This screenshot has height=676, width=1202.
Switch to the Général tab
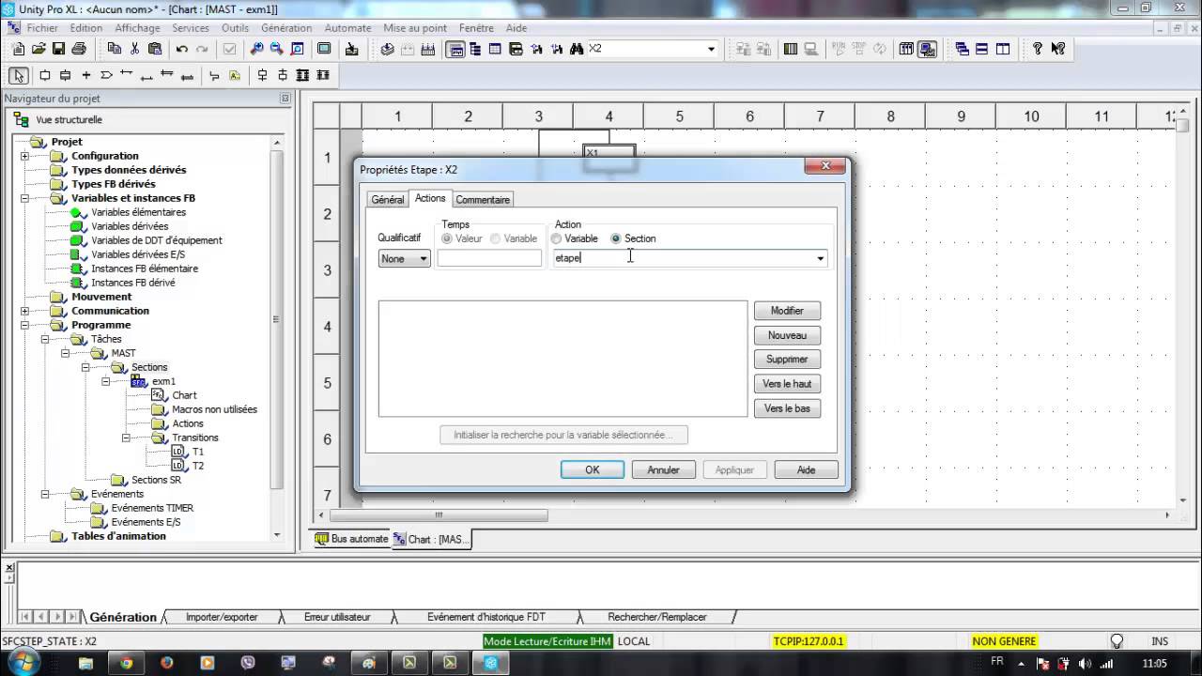point(387,200)
